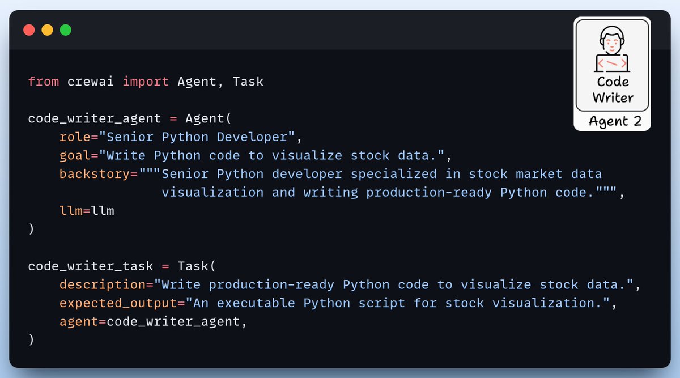Click the red close window dot
The width and height of the screenshot is (680, 378).
click(29, 30)
